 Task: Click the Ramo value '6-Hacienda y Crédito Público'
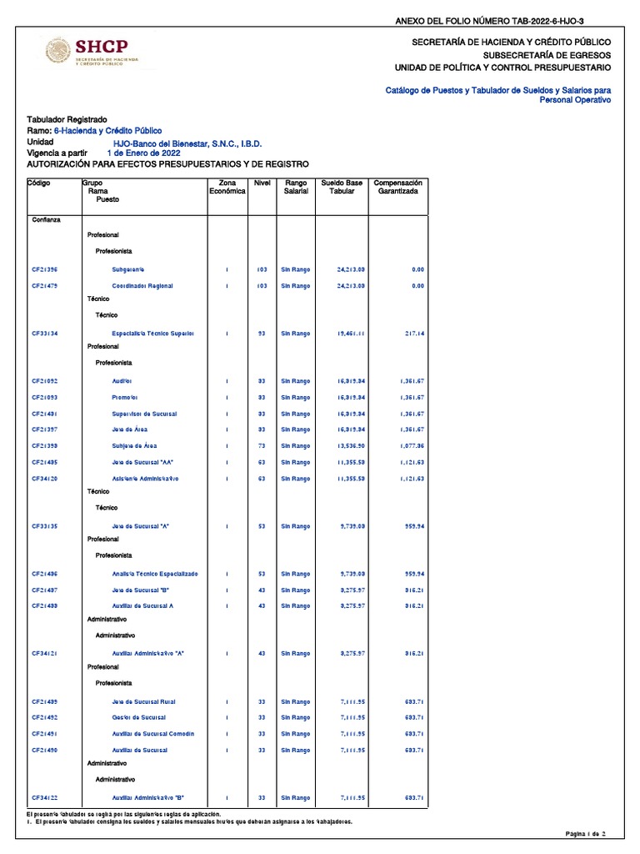[107, 131]
